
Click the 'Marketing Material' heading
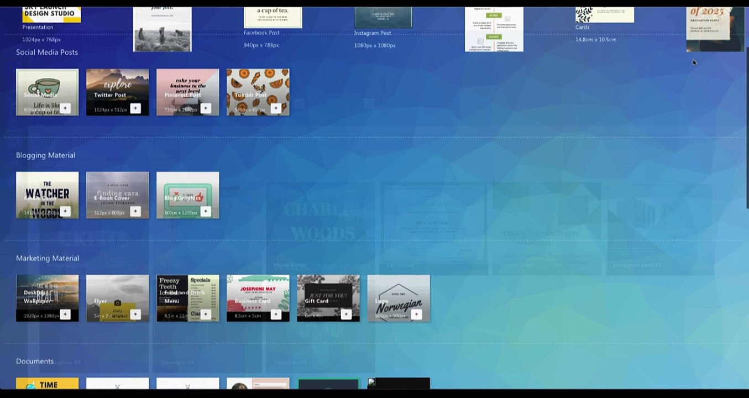48,258
